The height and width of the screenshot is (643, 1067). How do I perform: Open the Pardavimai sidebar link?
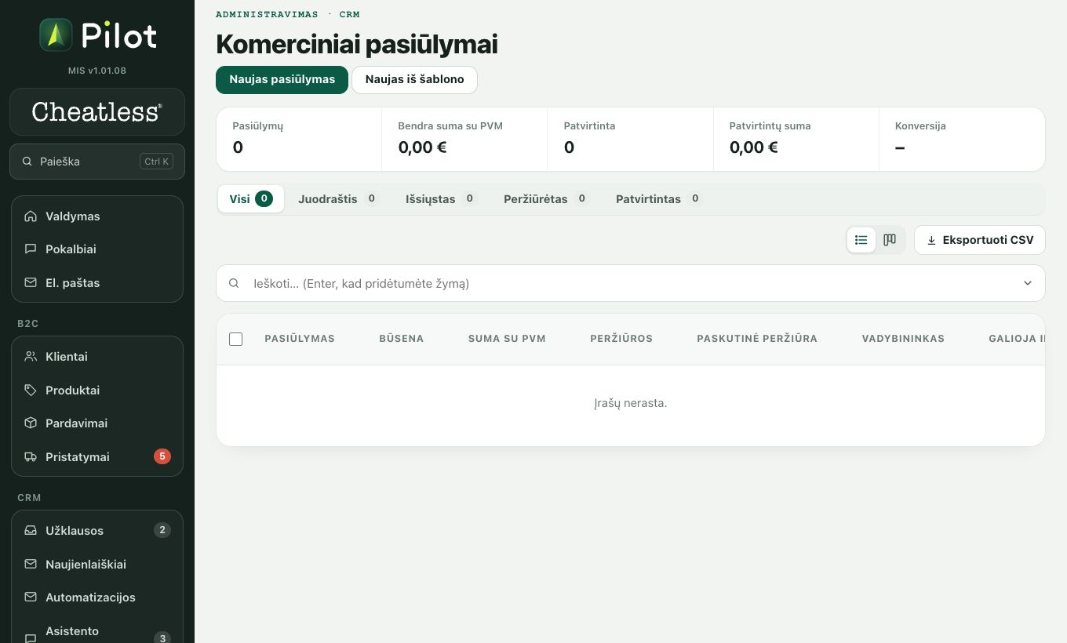tap(97, 423)
